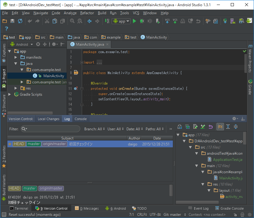Image resolution: width=254 pixels, height=218 pixels.
Task: Click the Synchronize refresh icon
Action: 20,21
